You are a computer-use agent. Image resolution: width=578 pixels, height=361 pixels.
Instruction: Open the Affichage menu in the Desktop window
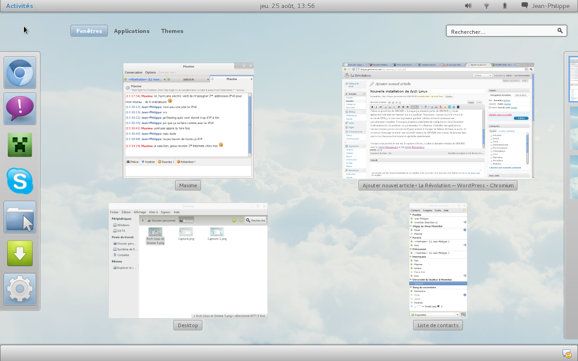139,212
